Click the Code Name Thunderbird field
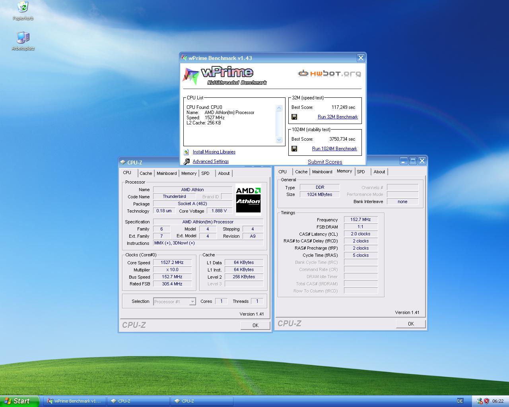This screenshot has width=509, height=407. [174, 196]
